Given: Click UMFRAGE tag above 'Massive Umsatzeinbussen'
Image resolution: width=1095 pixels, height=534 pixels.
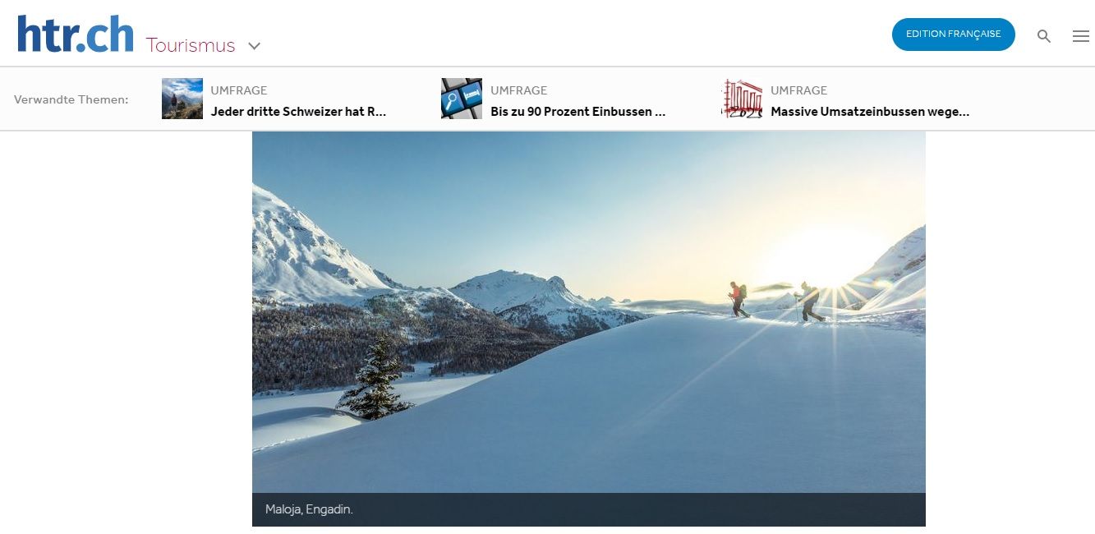Looking at the screenshot, I should [x=798, y=90].
